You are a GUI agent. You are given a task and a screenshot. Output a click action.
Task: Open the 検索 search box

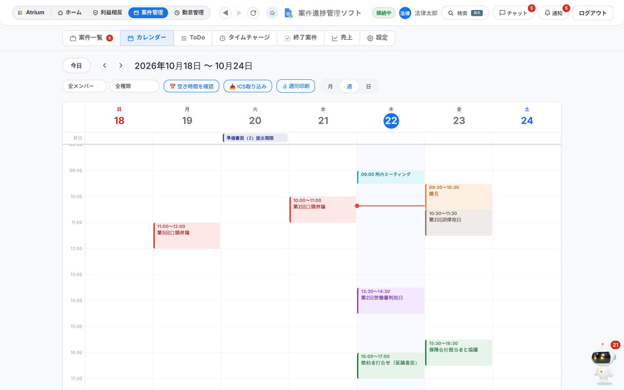click(465, 13)
